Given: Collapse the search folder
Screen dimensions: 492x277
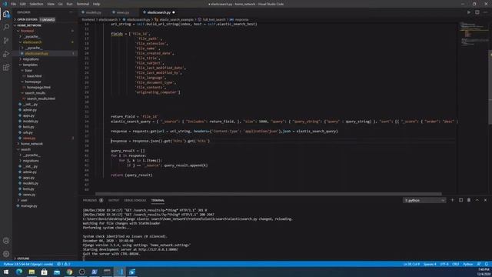Looking at the screenshot, I should pos(25,149).
